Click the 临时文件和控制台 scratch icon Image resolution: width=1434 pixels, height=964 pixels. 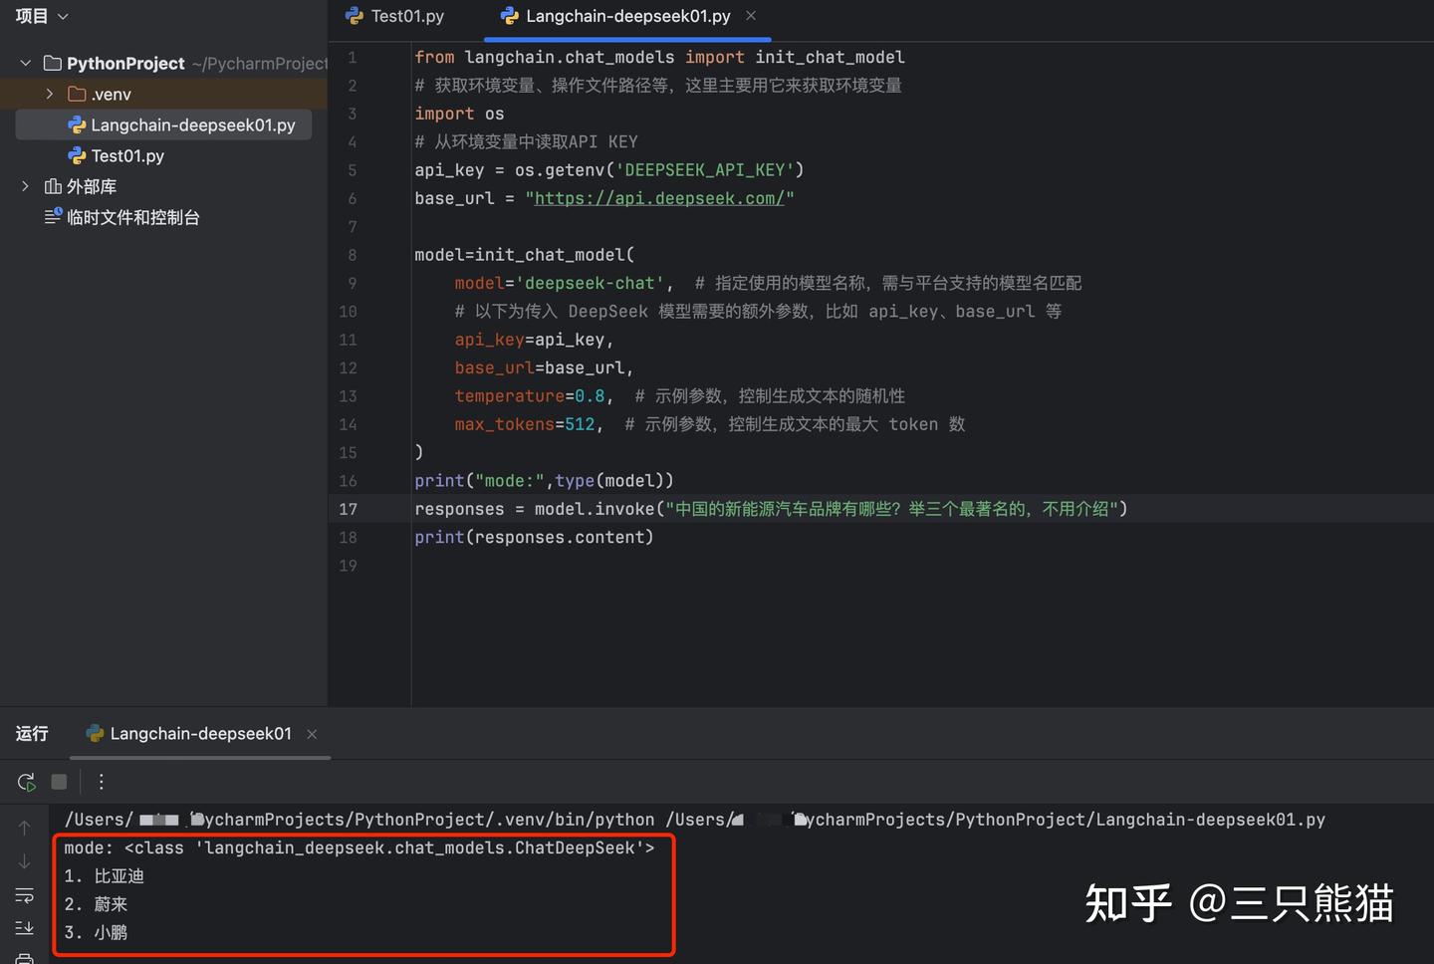tap(53, 217)
